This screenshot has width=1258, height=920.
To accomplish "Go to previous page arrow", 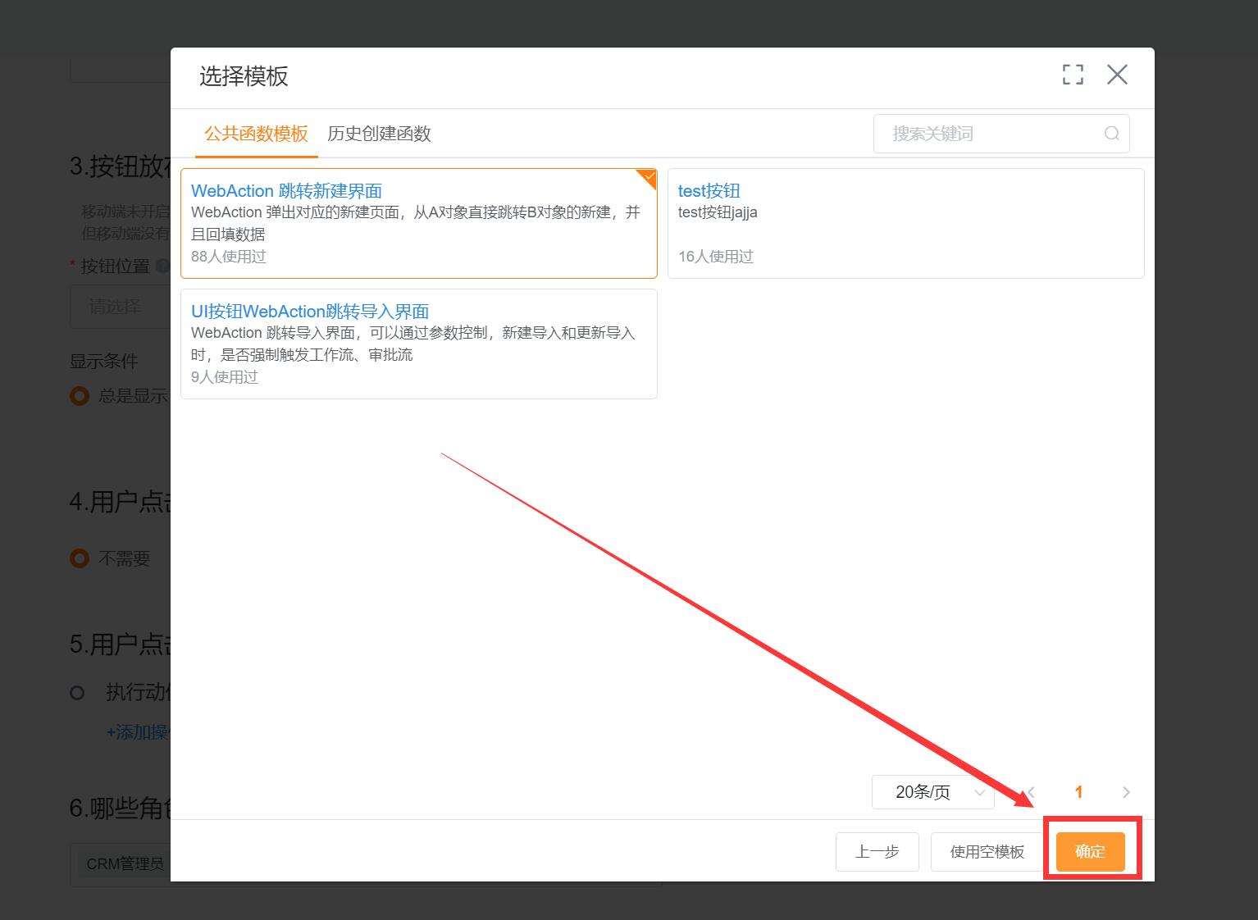I will pos(1032,792).
